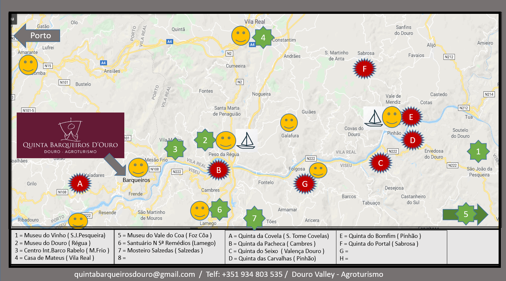
Task: Click green marker 7 near Tões
Action: coord(254,218)
